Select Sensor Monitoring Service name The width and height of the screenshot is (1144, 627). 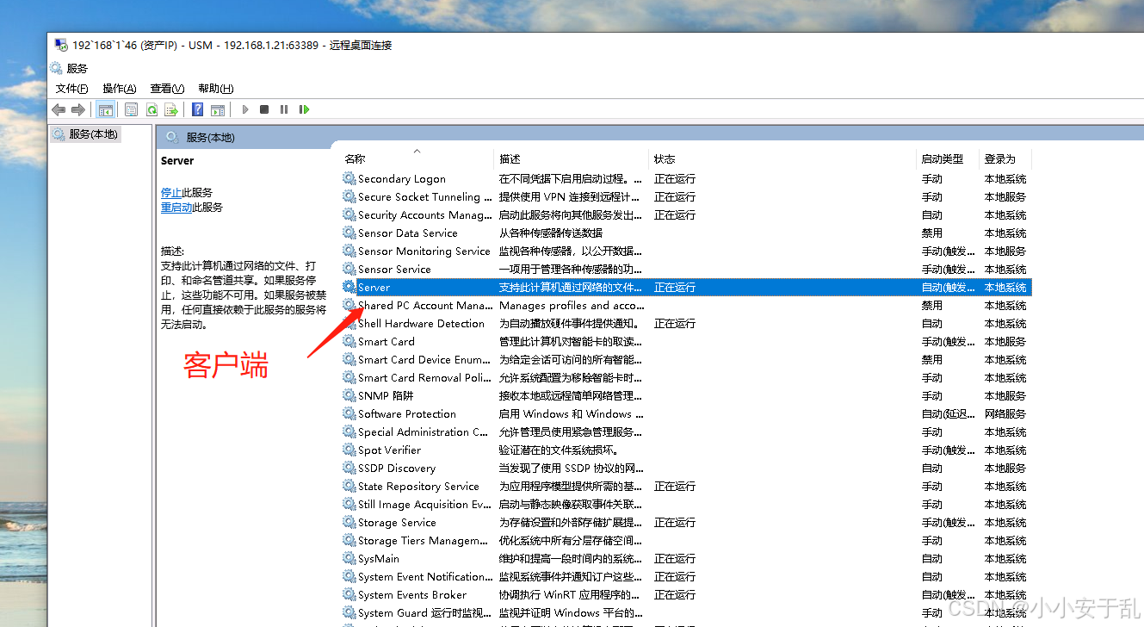(x=424, y=251)
